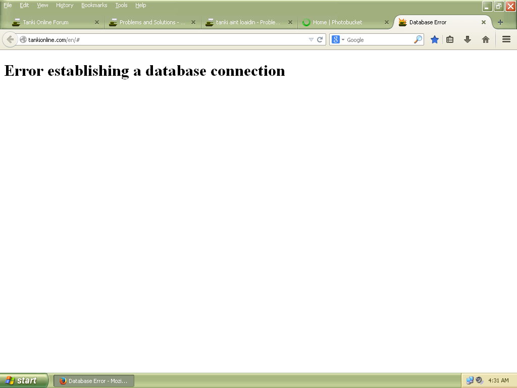The image size is (517, 388).
Task: Open a new tab with plus button
Action: [500, 22]
